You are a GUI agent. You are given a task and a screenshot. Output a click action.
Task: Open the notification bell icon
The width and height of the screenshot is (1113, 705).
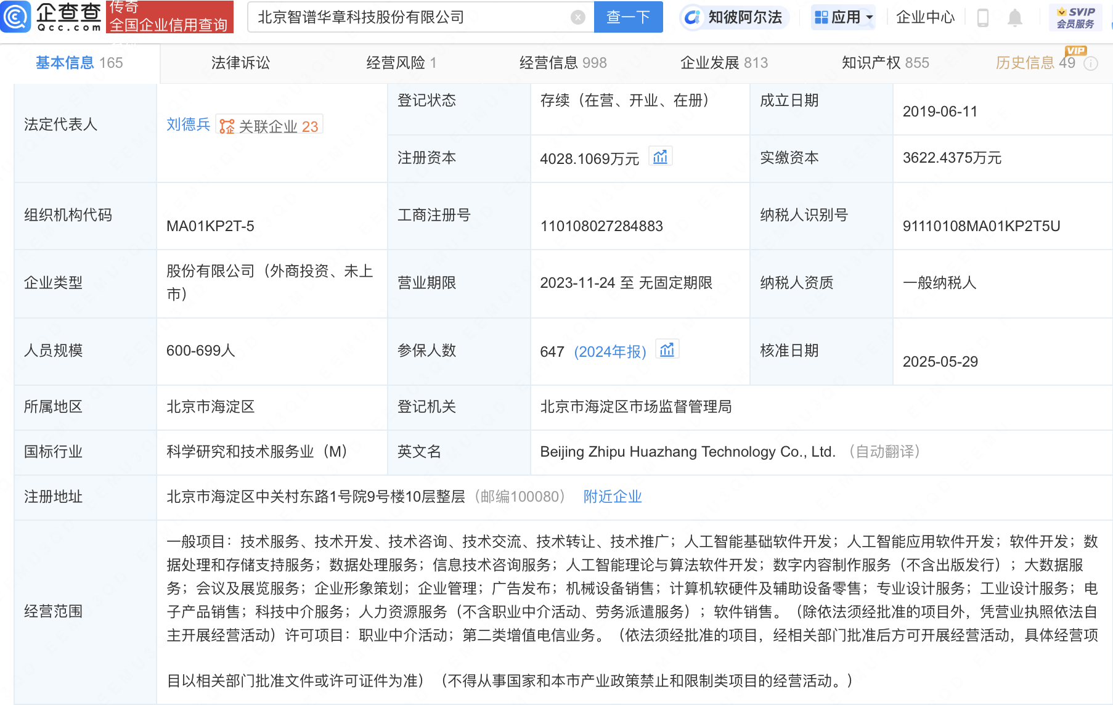pyautogui.click(x=1014, y=18)
